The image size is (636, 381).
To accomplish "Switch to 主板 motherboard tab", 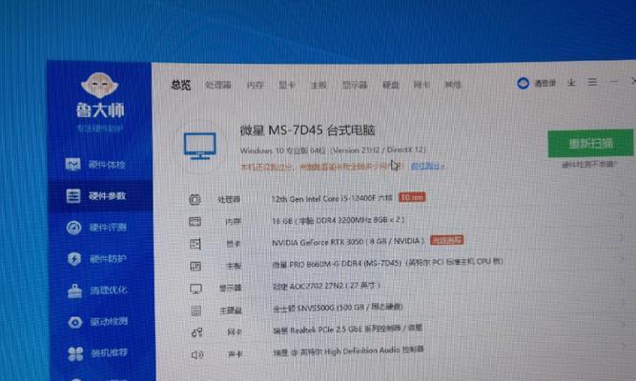I will tap(318, 85).
